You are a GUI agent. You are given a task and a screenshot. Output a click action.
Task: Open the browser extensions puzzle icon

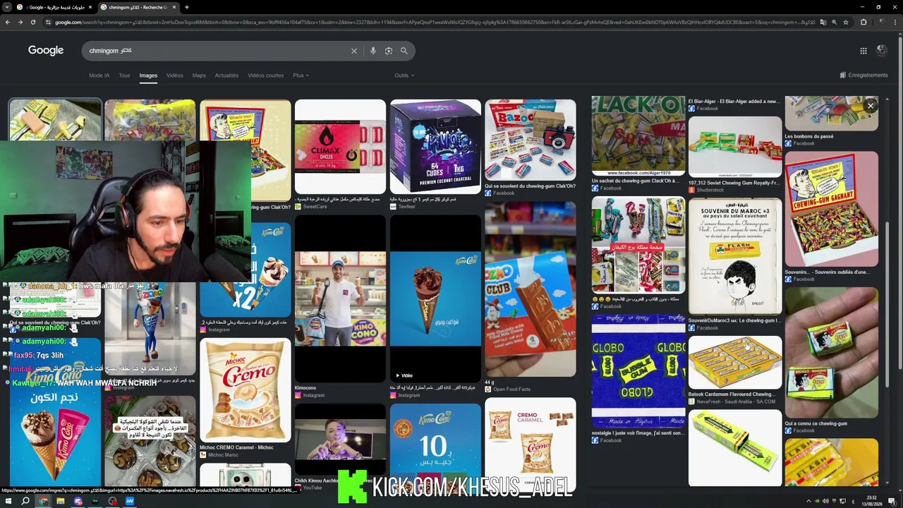click(863, 22)
